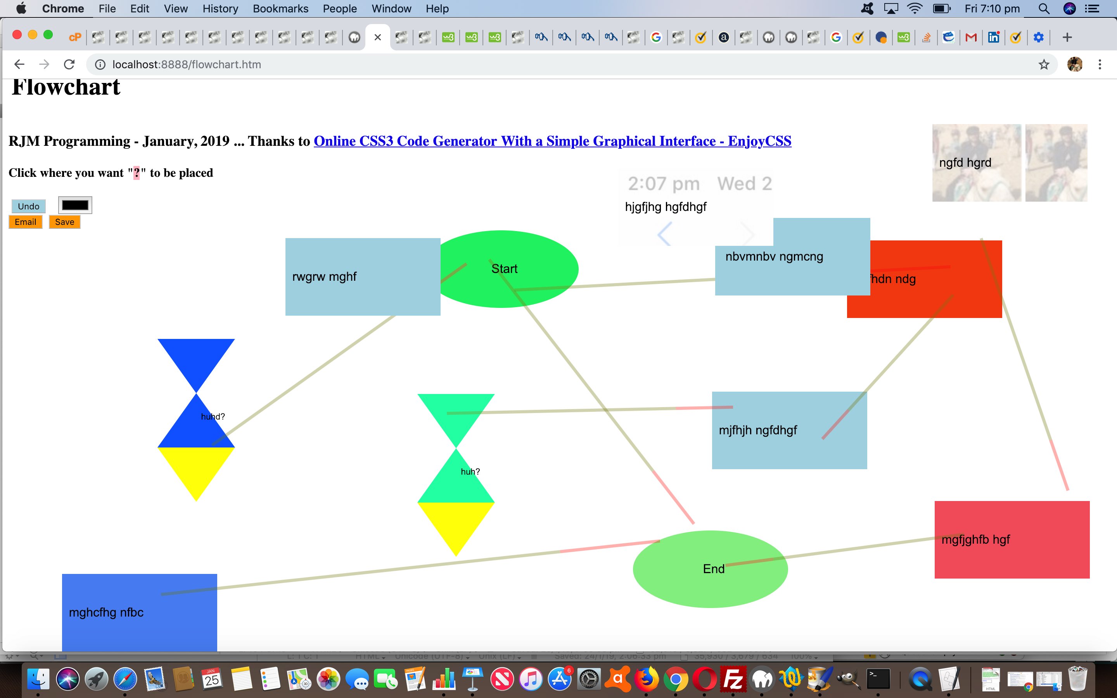Open the Bookmarks menu

pyautogui.click(x=280, y=8)
